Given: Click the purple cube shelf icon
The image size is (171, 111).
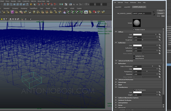Looking at the screenshot, I should (12, 12).
